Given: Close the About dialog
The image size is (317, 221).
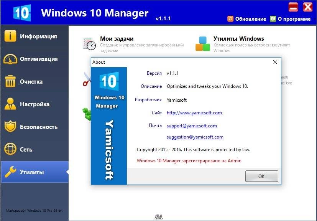Looking at the screenshot, I should coord(275,62).
